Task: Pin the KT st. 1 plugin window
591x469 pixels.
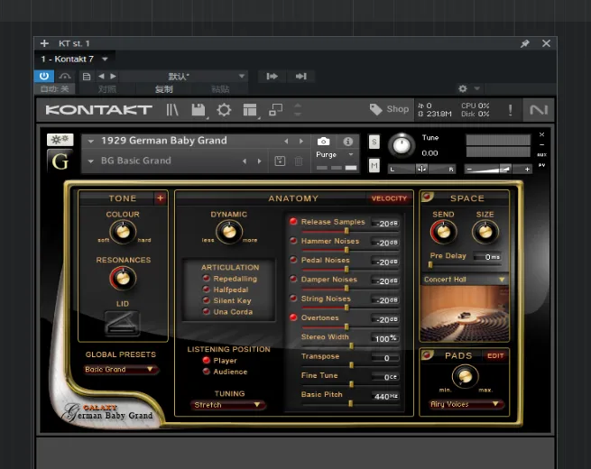Action: (x=524, y=43)
